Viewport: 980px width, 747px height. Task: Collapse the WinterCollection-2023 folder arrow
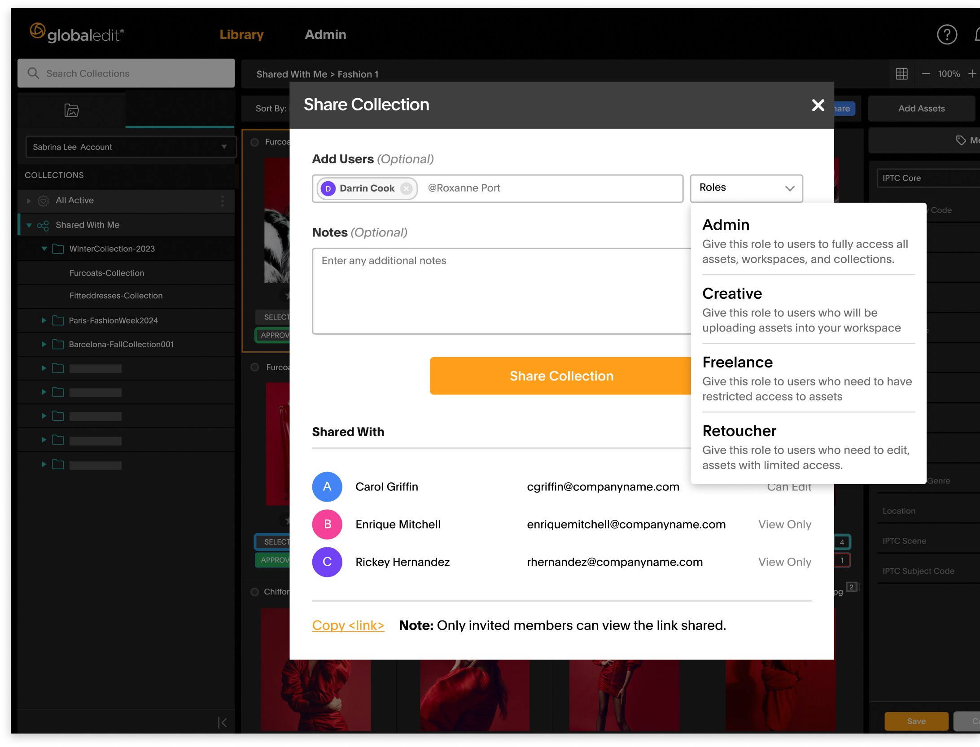point(44,249)
